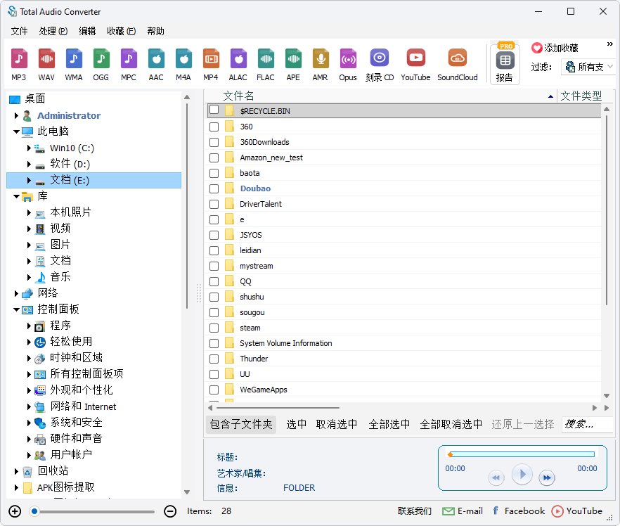The image size is (620, 526).
Task: Open the 文件 menu
Action: click(19, 31)
